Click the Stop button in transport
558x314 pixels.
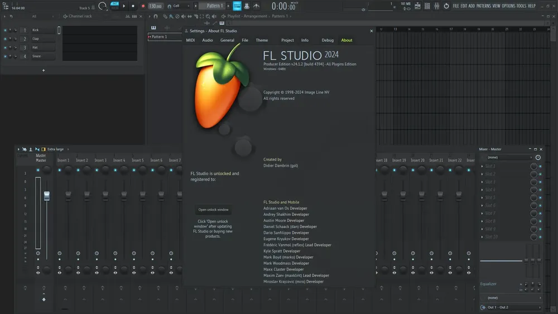[133, 6]
